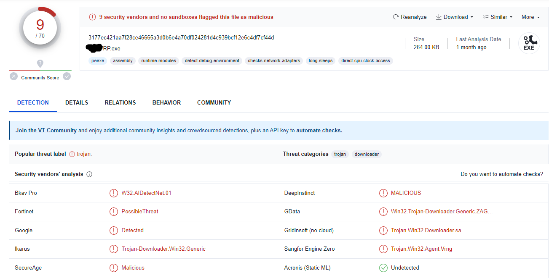Click the alert icon next to Bkav Pro detection

coord(113,193)
